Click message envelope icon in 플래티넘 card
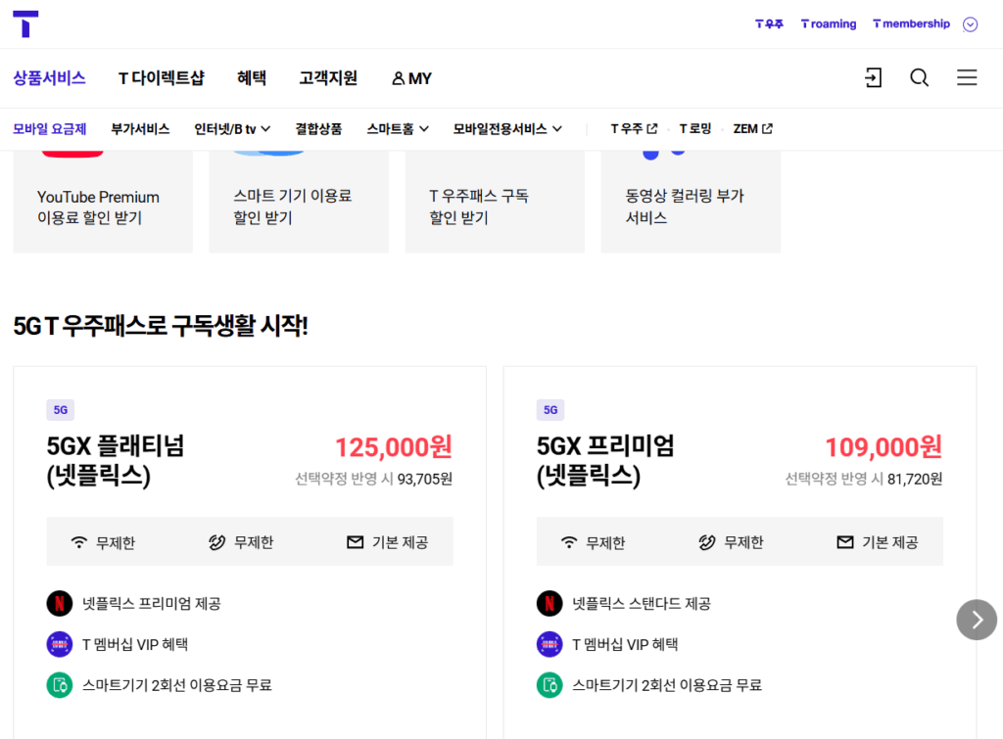This screenshot has width=1003, height=739. 355,542
